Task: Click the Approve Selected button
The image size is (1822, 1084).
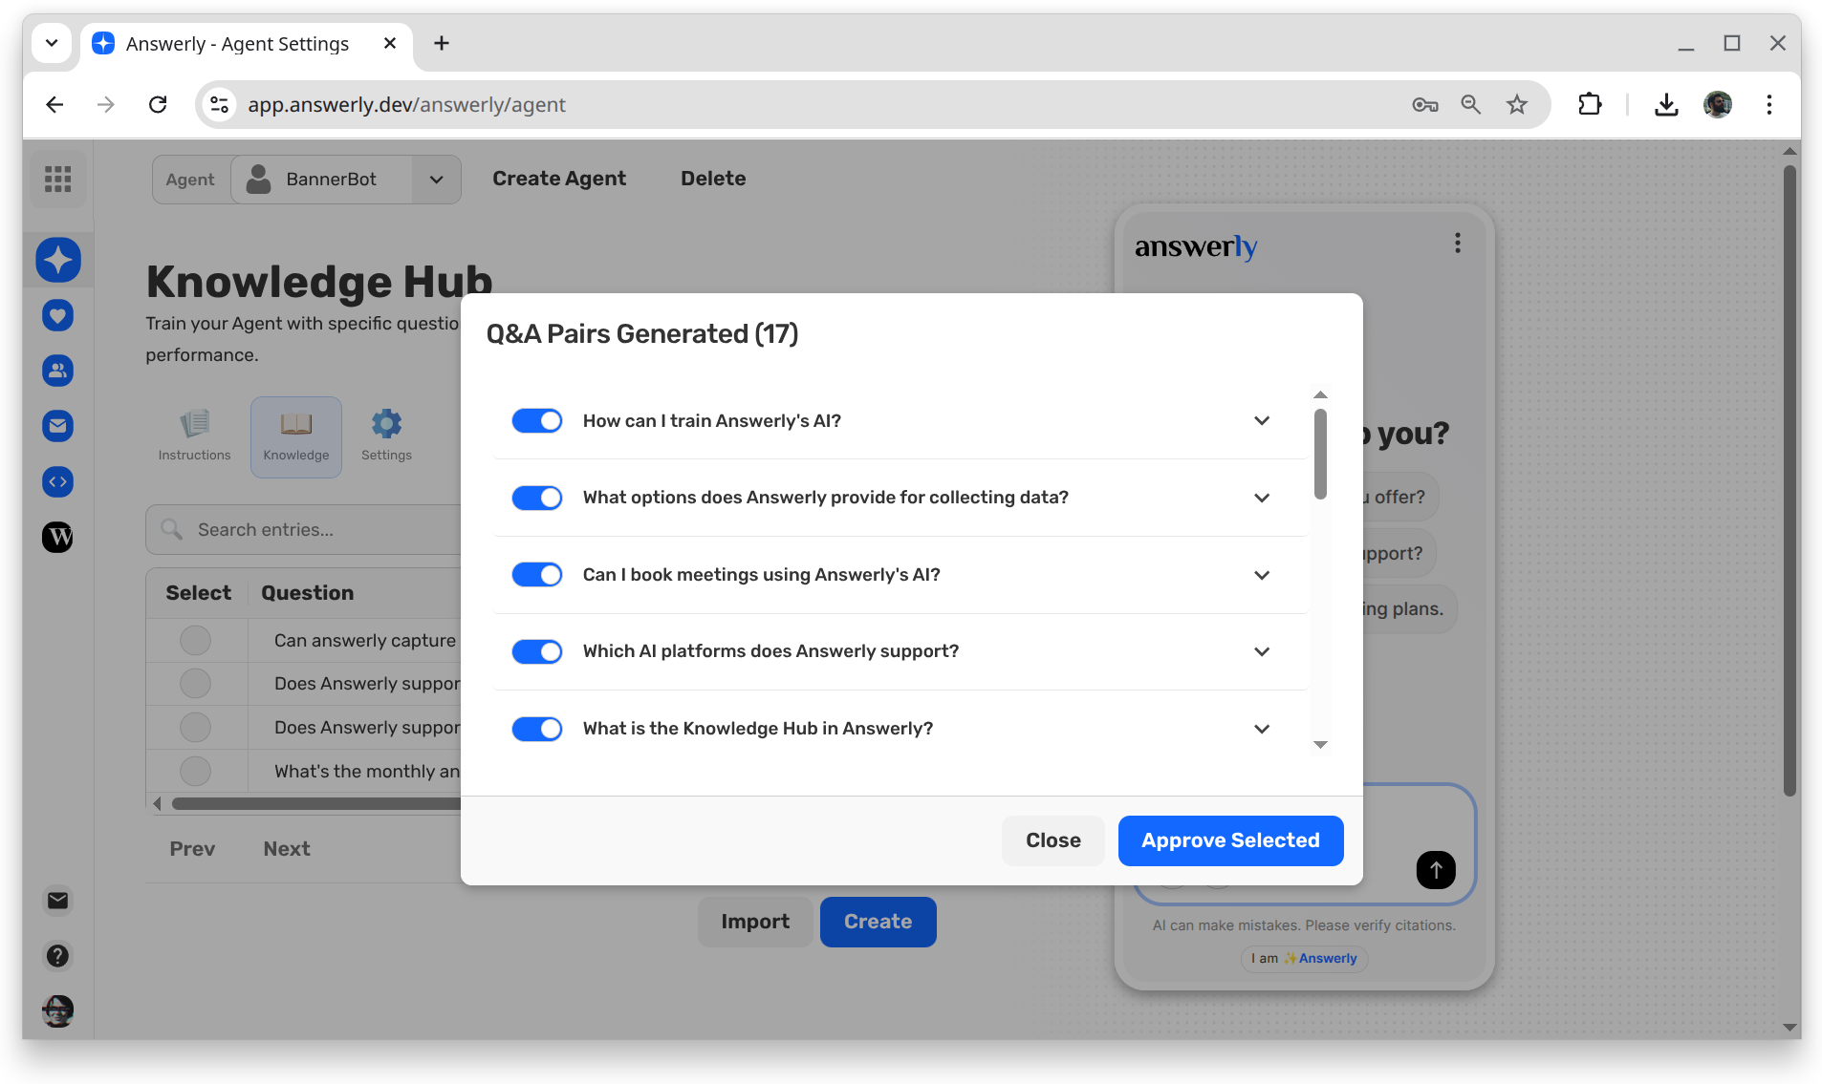Action: tap(1230, 840)
